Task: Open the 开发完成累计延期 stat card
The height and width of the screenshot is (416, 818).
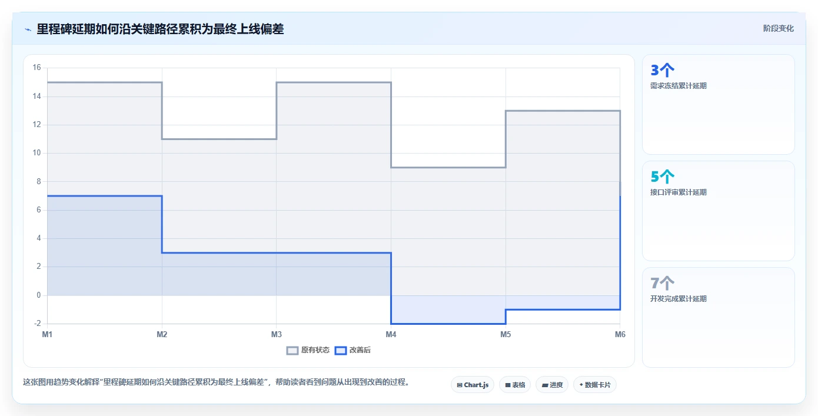Action: [x=718, y=318]
